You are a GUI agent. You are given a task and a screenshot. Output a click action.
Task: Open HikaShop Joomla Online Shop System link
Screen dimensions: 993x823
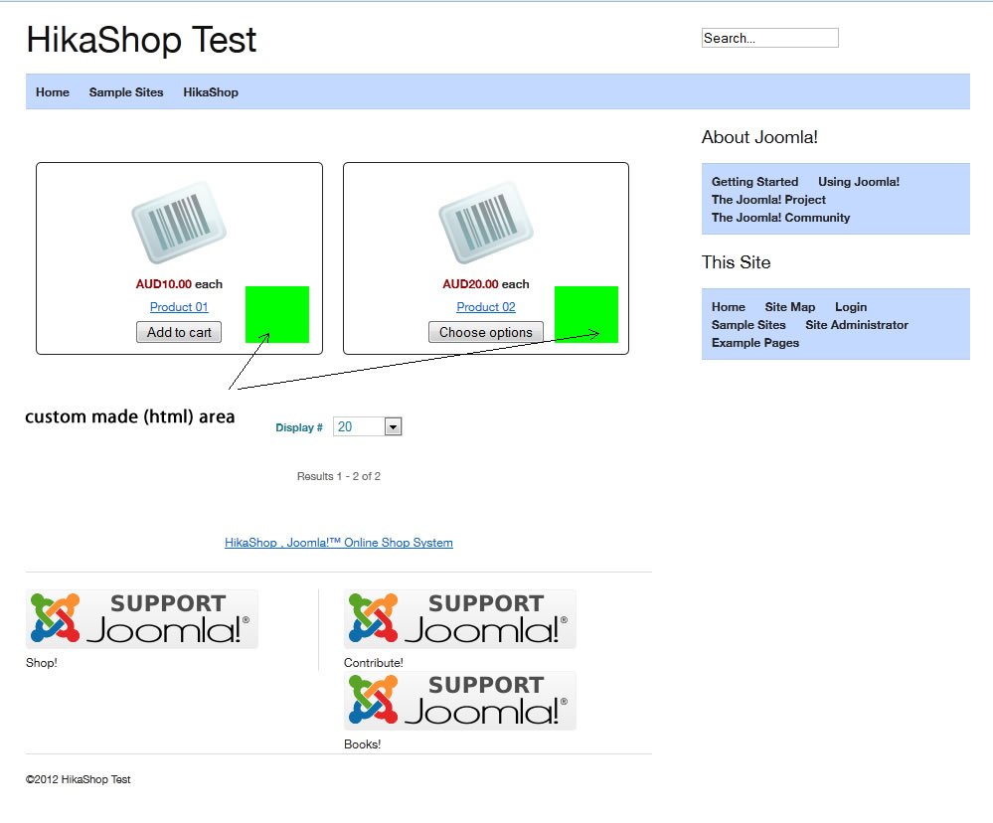(x=339, y=543)
